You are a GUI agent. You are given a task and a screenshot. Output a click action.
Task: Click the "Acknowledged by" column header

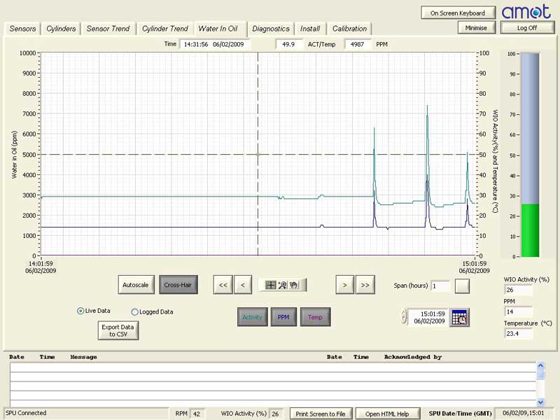point(413,357)
